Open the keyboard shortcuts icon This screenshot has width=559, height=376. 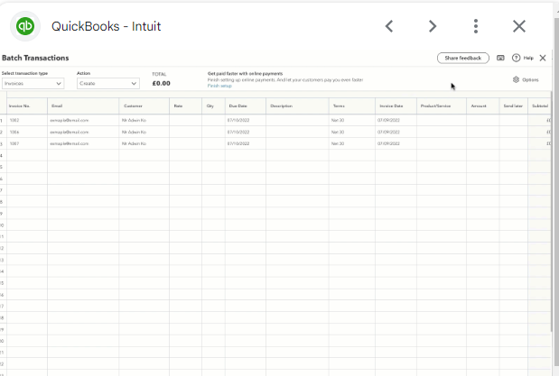coord(500,58)
